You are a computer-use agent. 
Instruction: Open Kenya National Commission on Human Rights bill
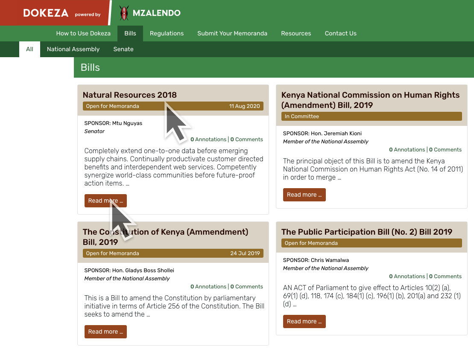click(x=370, y=100)
